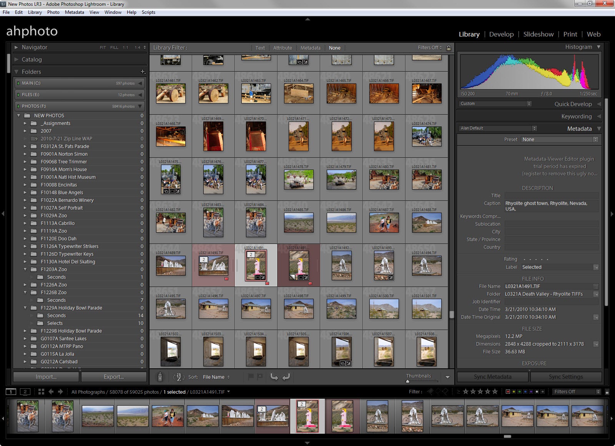Click first star in filmstrip rating filter
Viewport: 615px width, 446px height.
click(x=465, y=392)
